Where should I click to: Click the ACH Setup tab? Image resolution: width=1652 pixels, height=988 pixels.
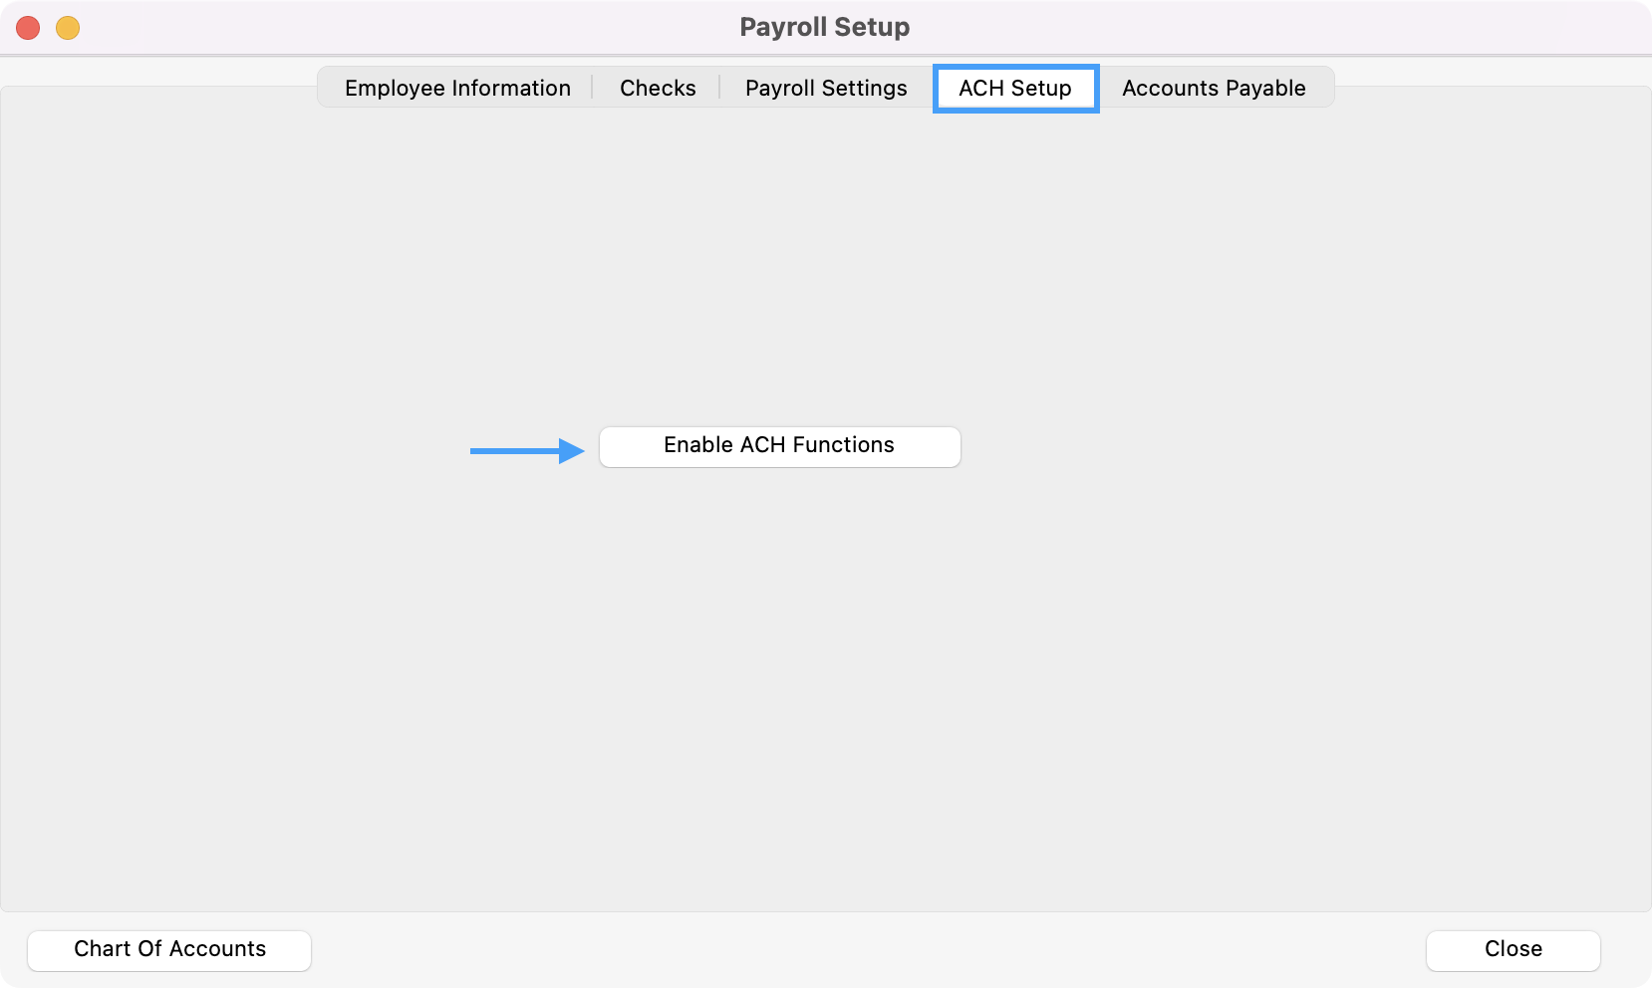point(1015,88)
